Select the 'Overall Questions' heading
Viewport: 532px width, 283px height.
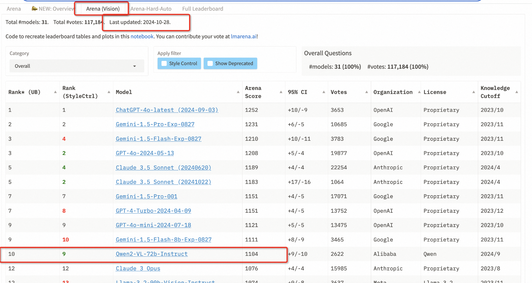coord(328,53)
